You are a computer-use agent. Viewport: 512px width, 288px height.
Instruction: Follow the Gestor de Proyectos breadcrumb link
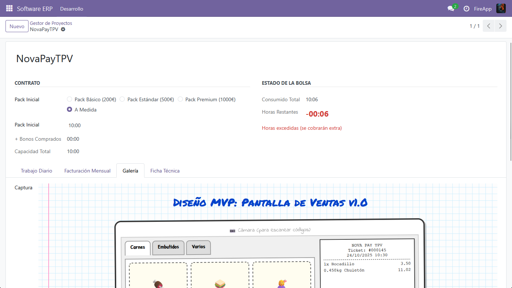pos(51,23)
